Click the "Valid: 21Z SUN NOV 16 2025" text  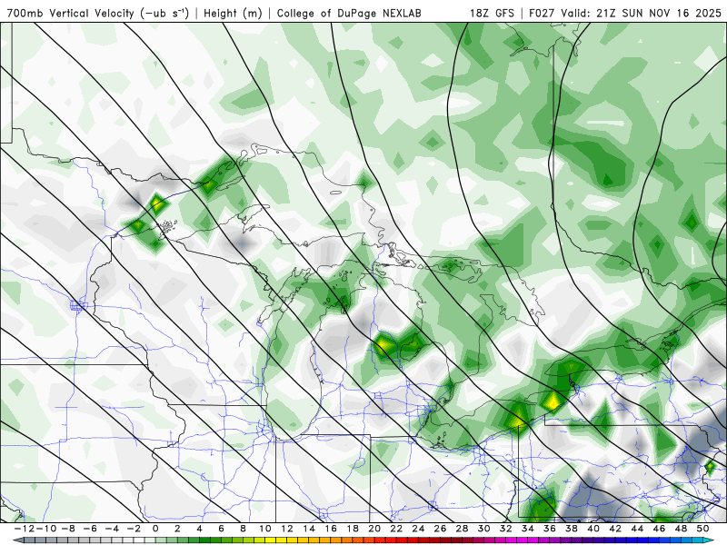(642, 13)
